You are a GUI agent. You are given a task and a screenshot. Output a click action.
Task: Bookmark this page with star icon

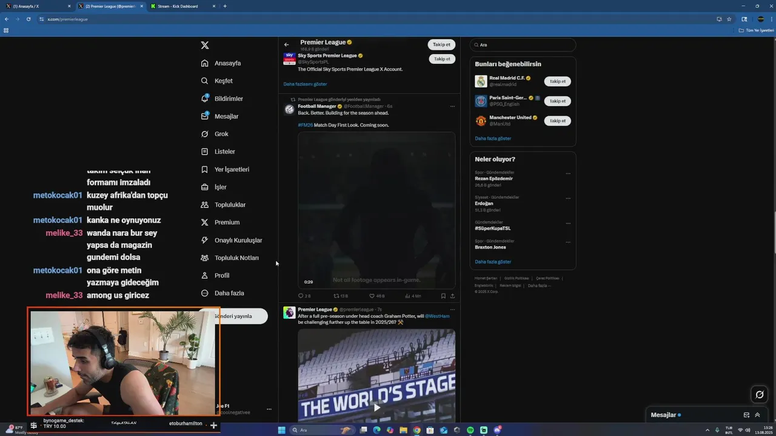click(x=729, y=19)
